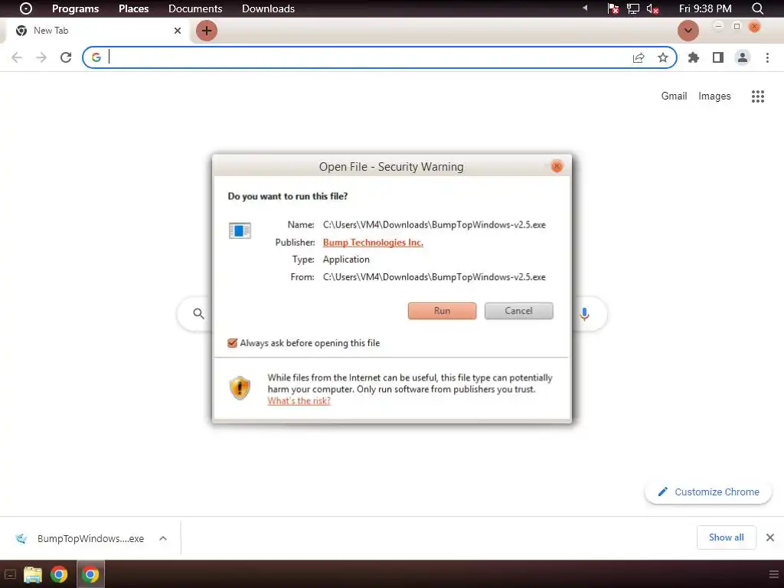Open the Bump Technologies Inc. publisher link
The image size is (784, 588).
pos(373,243)
